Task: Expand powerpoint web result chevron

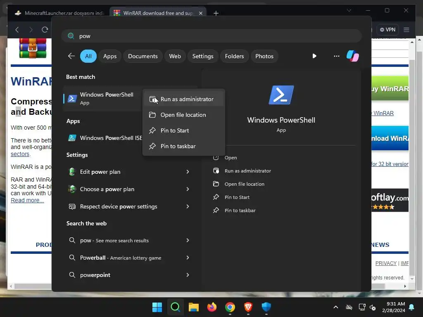Action: pyautogui.click(x=188, y=275)
